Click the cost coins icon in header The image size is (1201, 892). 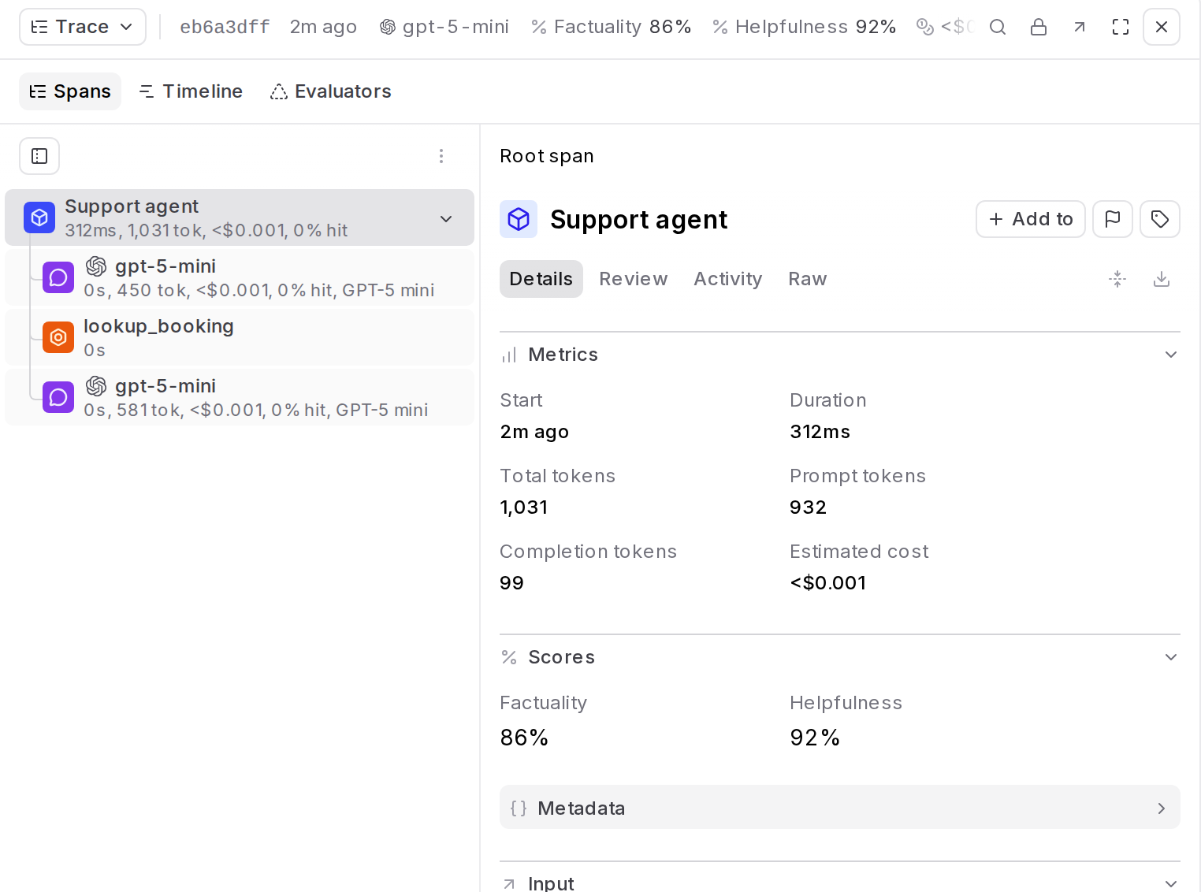point(925,27)
